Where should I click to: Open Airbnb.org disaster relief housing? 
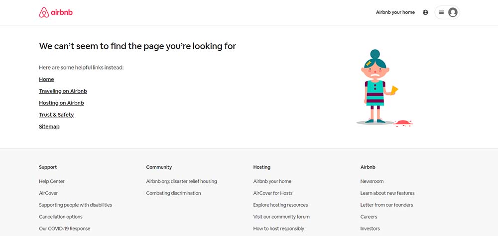(x=181, y=181)
